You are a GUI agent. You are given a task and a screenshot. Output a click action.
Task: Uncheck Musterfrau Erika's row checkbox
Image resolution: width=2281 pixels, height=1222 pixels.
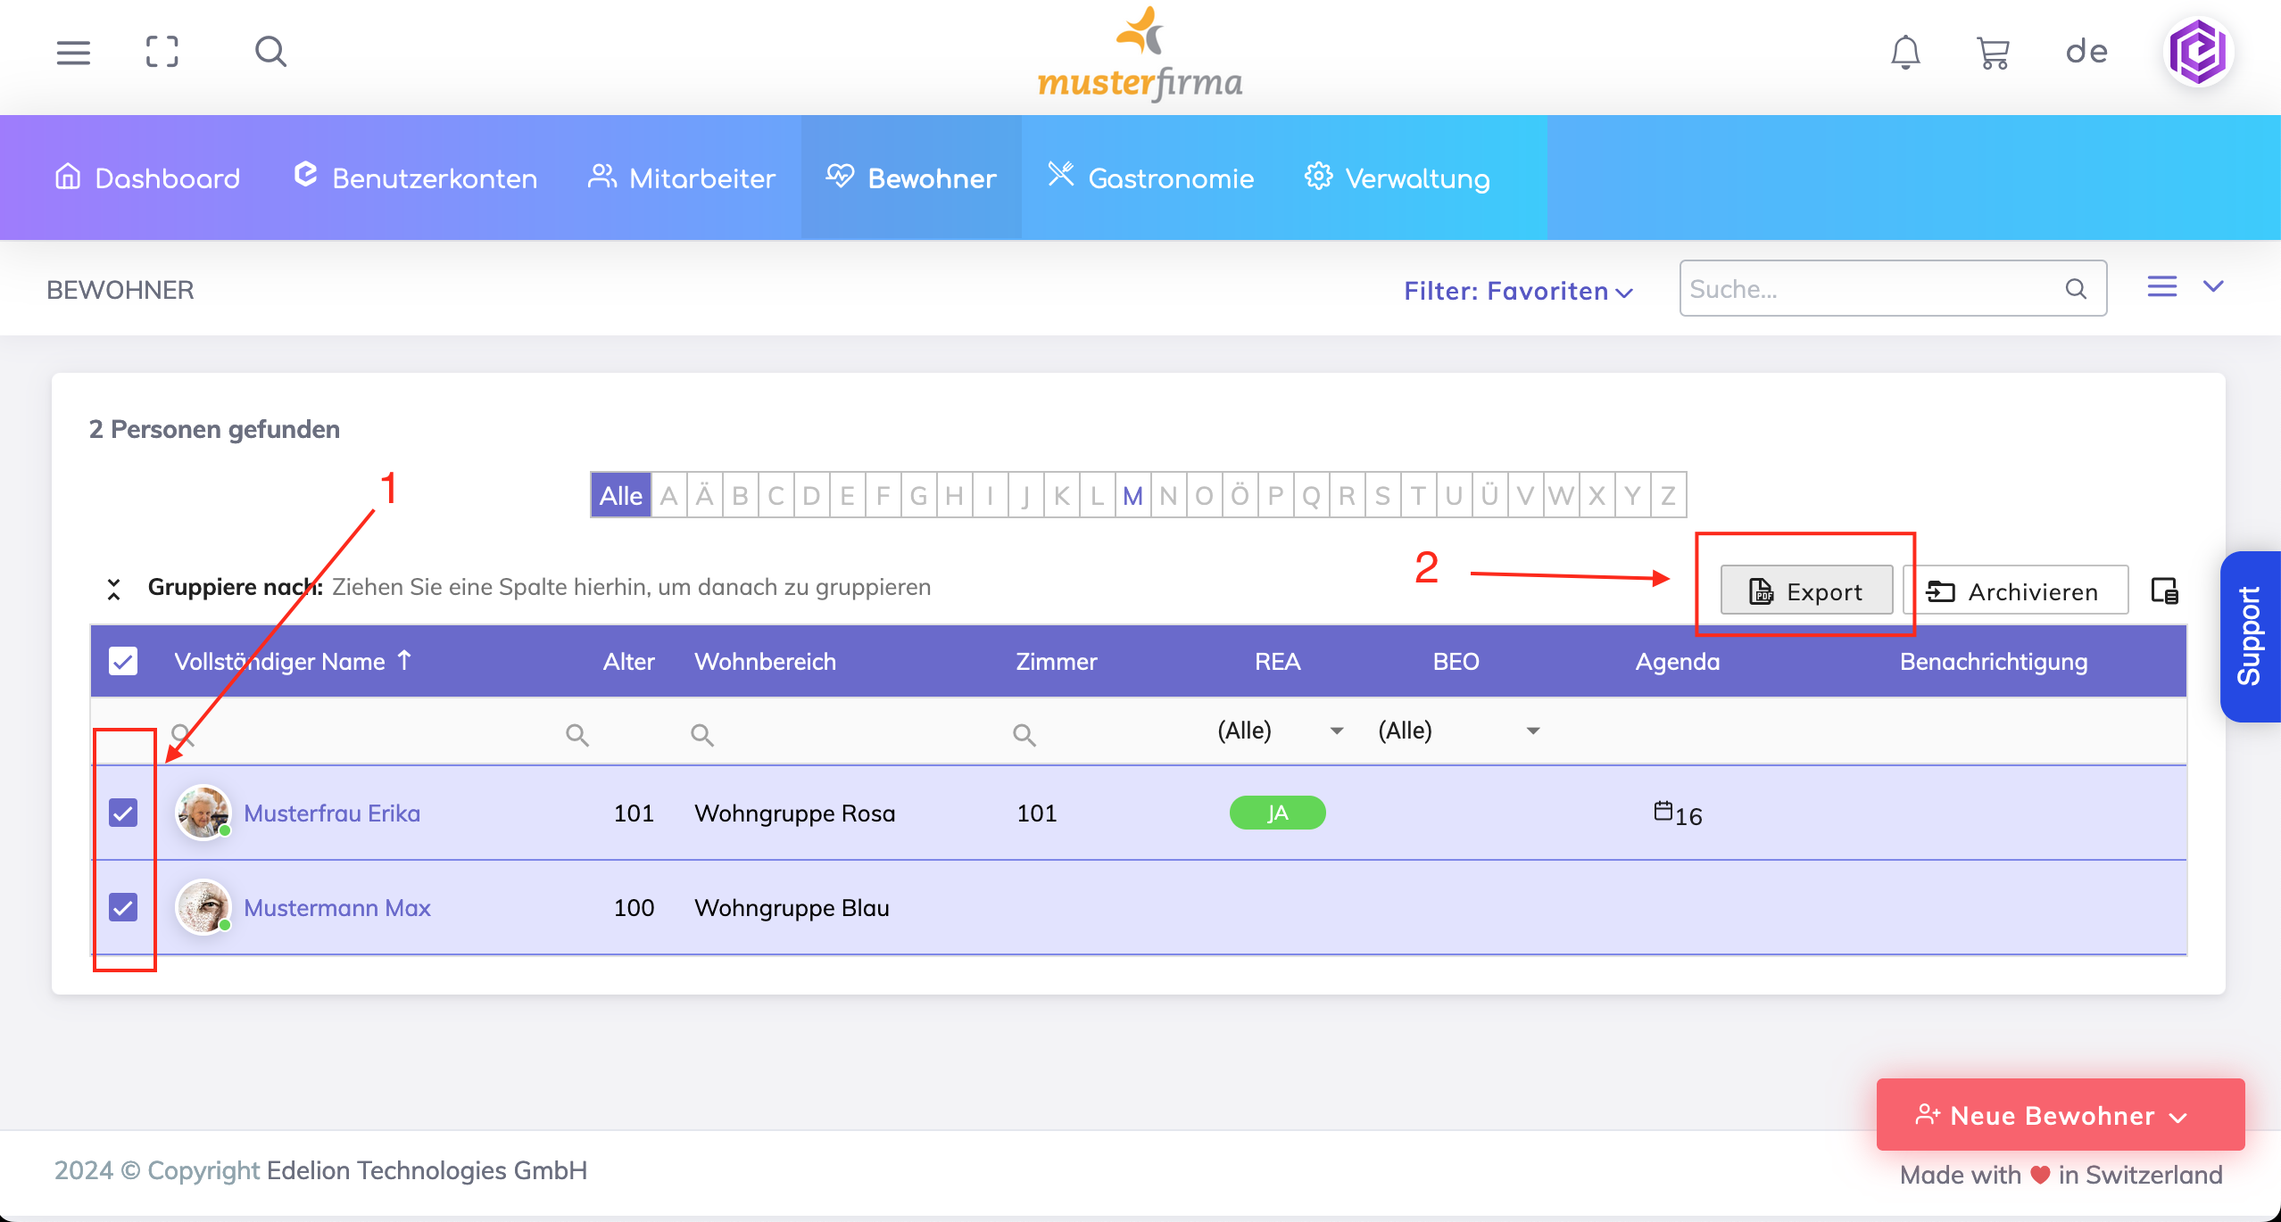[123, 813]
